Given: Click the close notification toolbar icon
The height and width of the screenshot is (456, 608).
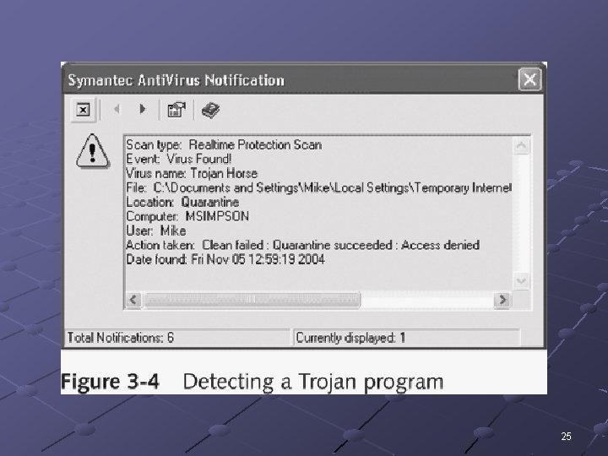Looking at the screenshot, I should [x=83, y=110].
